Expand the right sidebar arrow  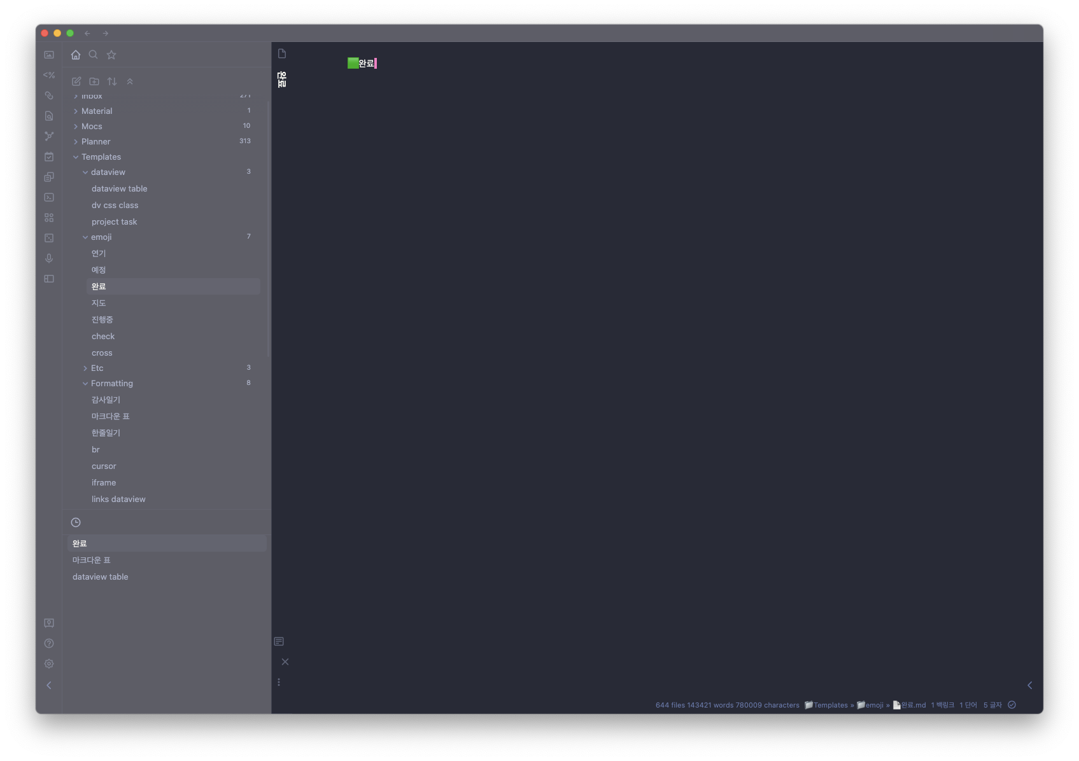pos(1030,685)
